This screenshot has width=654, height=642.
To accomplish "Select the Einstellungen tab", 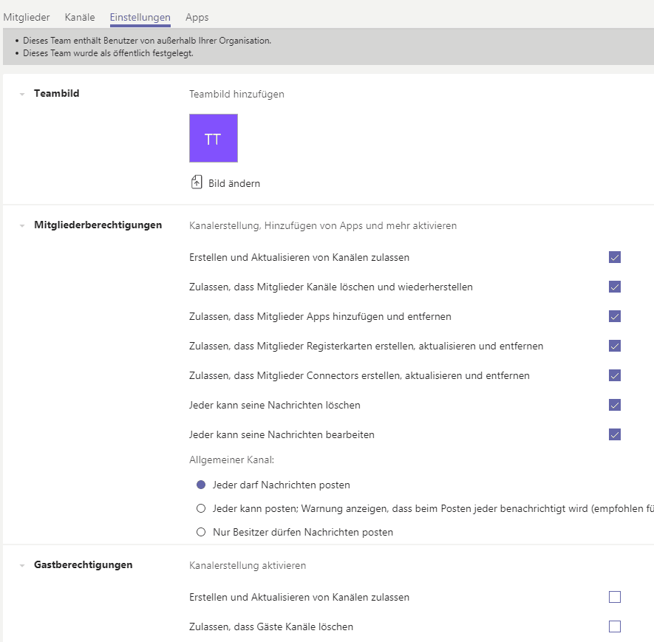I will coord(140,17).
